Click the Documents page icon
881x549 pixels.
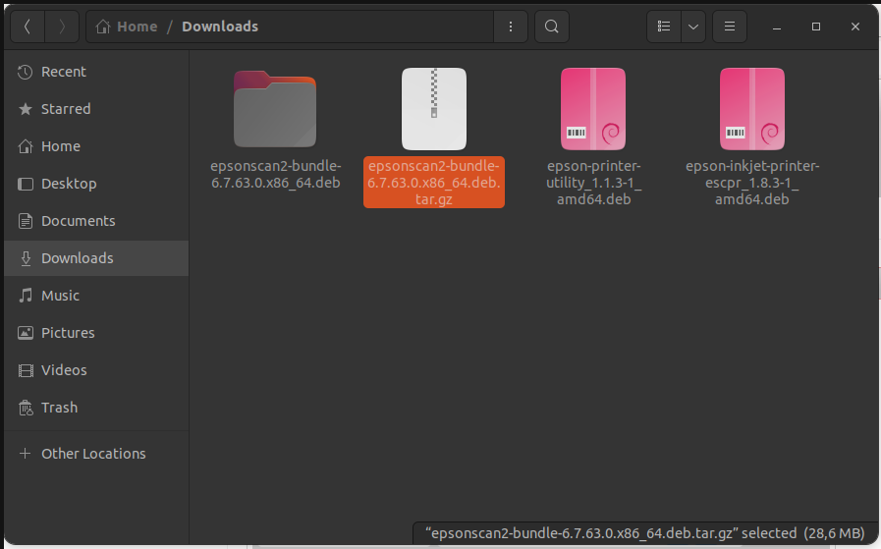26,221
